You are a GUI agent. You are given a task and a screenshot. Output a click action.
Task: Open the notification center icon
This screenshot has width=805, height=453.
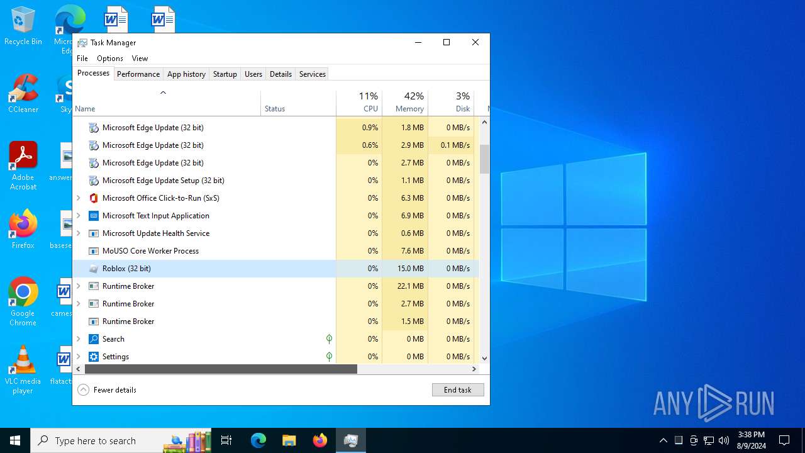click(x=784, y=440)
